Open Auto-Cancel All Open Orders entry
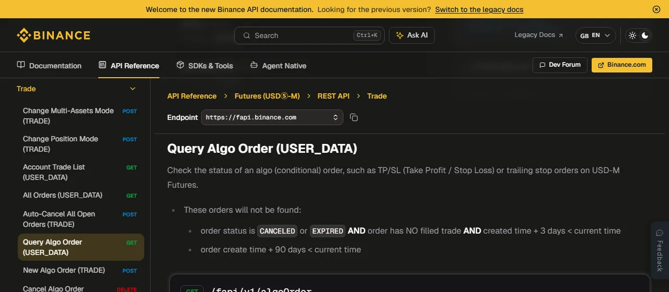The image size is (669, 292). pos(80,219)
